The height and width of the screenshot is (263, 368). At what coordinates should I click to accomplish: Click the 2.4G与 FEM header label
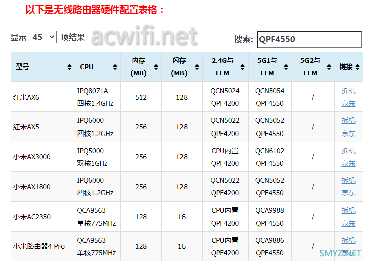pos(222,67)
